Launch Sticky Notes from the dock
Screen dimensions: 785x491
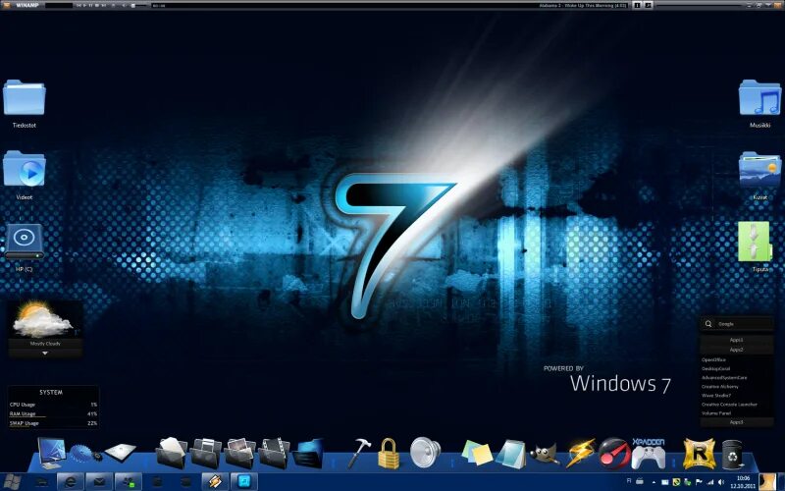click(477, 454)
